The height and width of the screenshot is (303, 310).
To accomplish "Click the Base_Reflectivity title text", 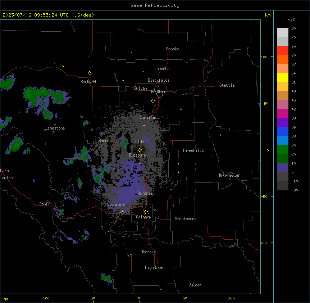I will (x=155, y=5).
